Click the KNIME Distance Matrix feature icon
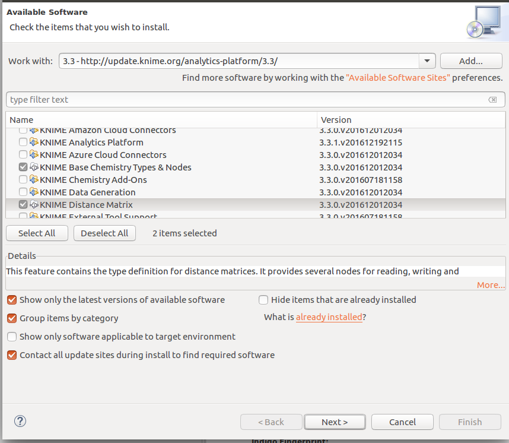509x443 pixels. point(34,205)
